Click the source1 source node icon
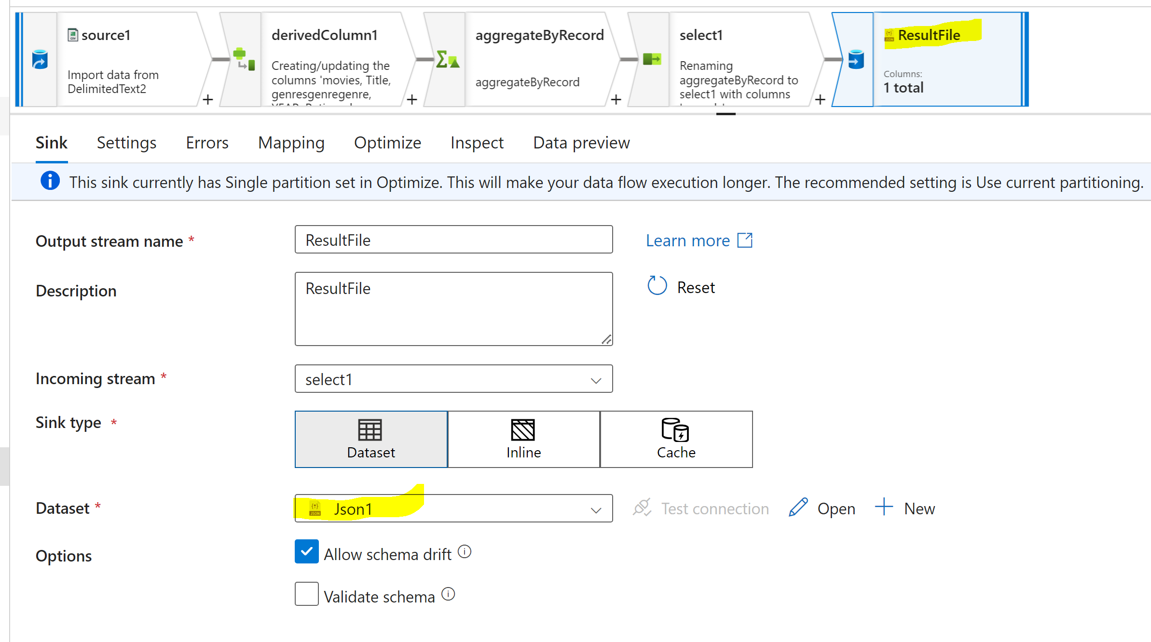The height and width of the screenshot is (642, 1151). coord(40,60)
